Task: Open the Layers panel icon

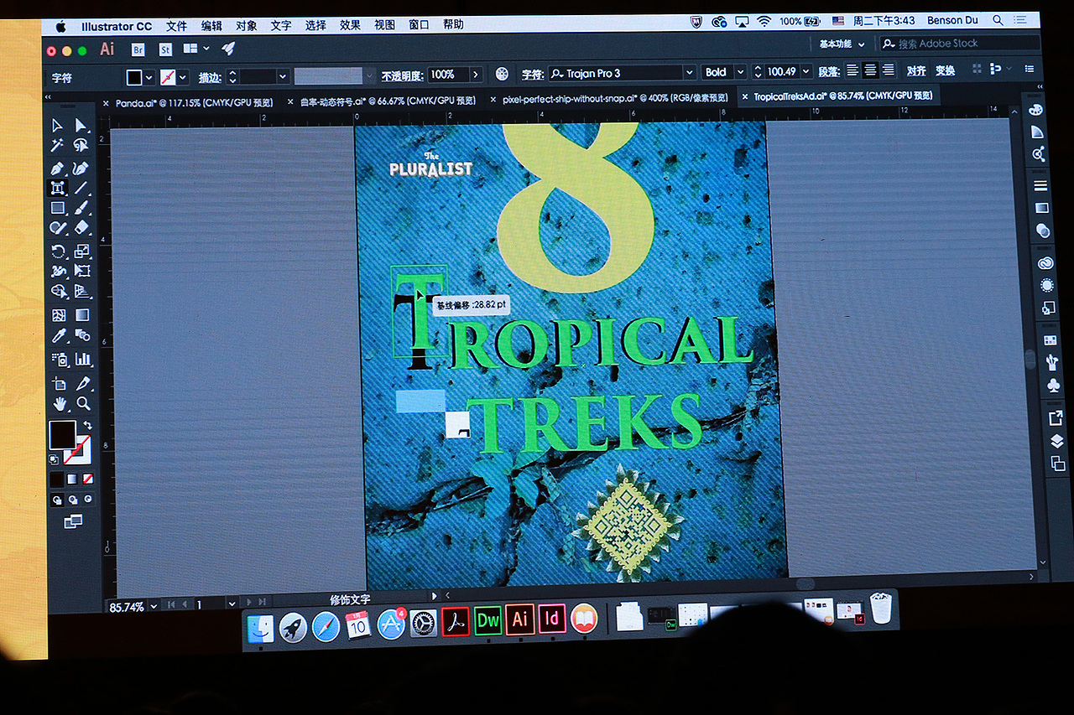Action: pyautogui.click(x=1056, y=441)
